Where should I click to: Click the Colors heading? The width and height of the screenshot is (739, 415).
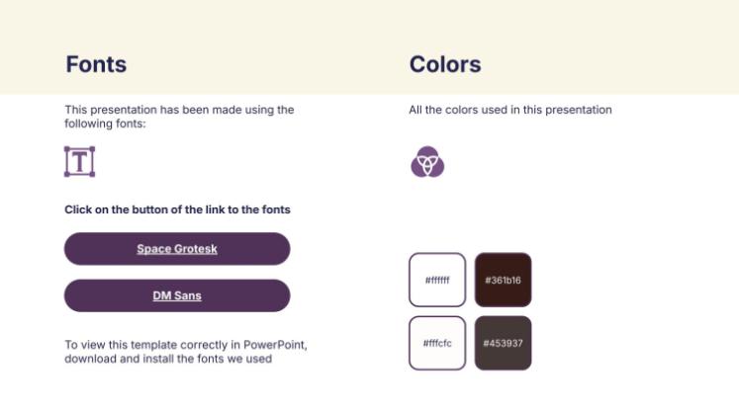445,65
